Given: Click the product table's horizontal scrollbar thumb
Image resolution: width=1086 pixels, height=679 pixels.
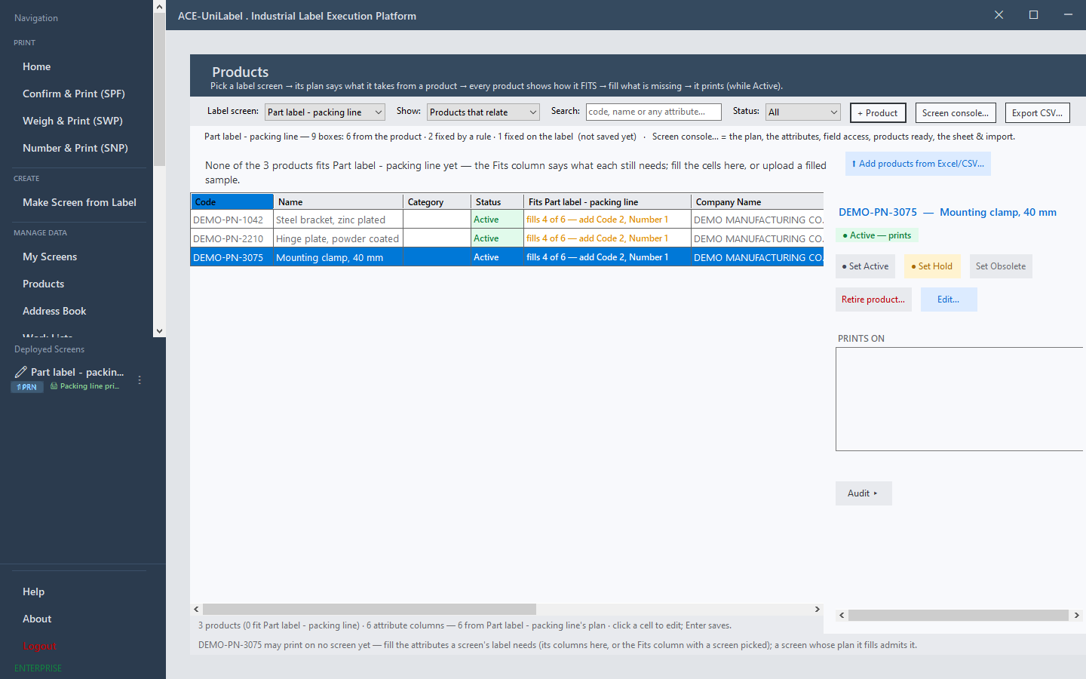Looking at the screenshot, I should coord(370,609).
